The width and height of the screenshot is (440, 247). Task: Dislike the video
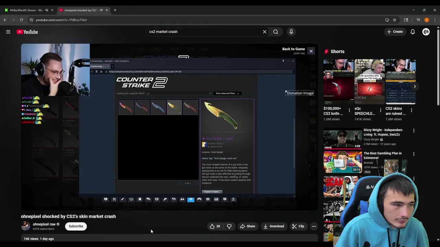[x=229, y=226]
